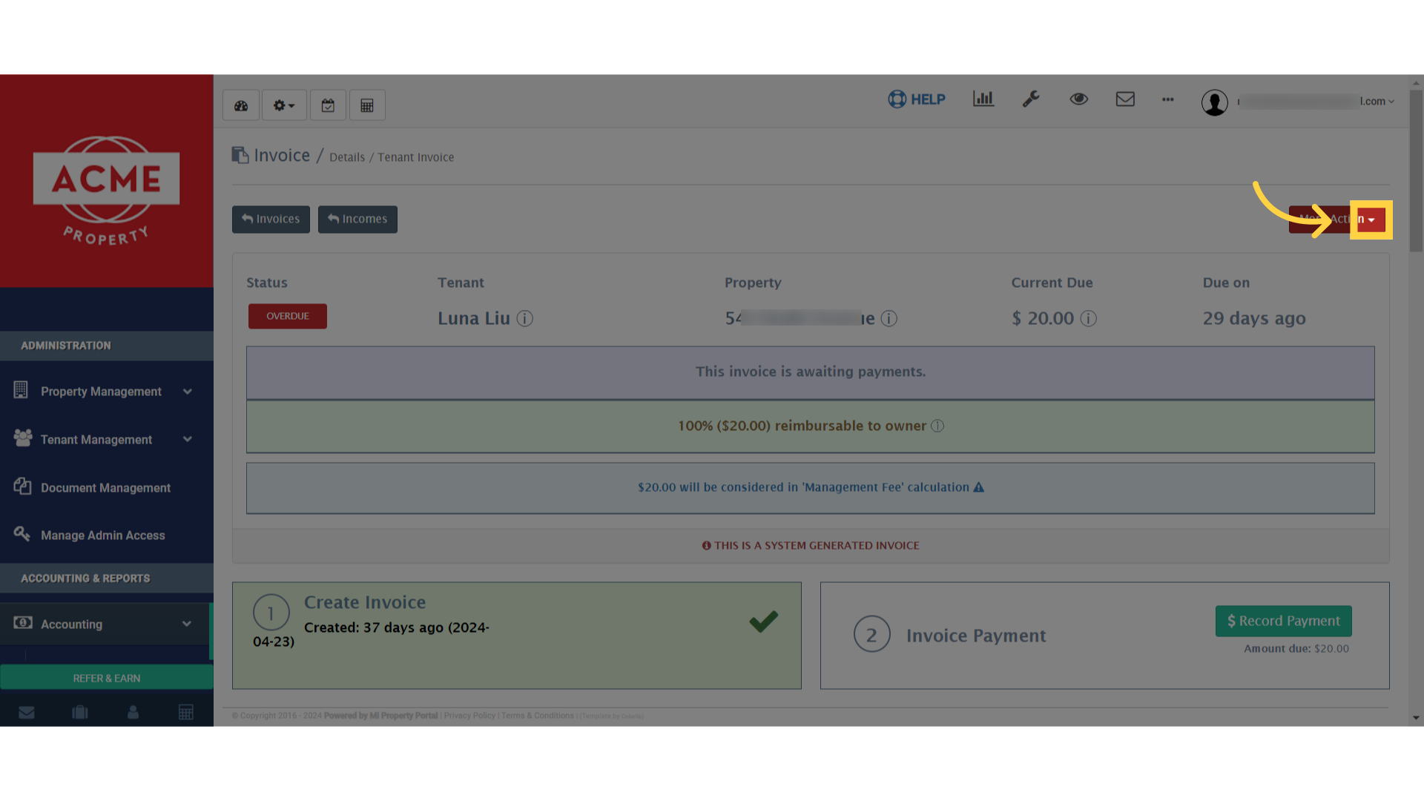Open Document Management from the sidebar

click(105, 487)
